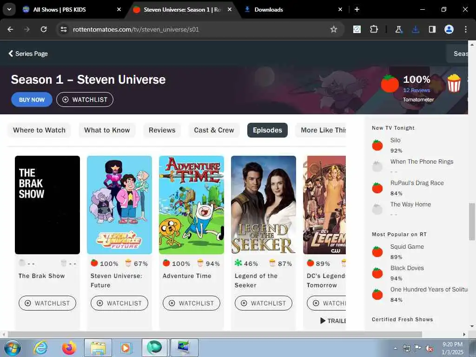476x357 pixels.
Task: Open DC's Legends of Tomorrow poster
Action: tap(324, 205)
